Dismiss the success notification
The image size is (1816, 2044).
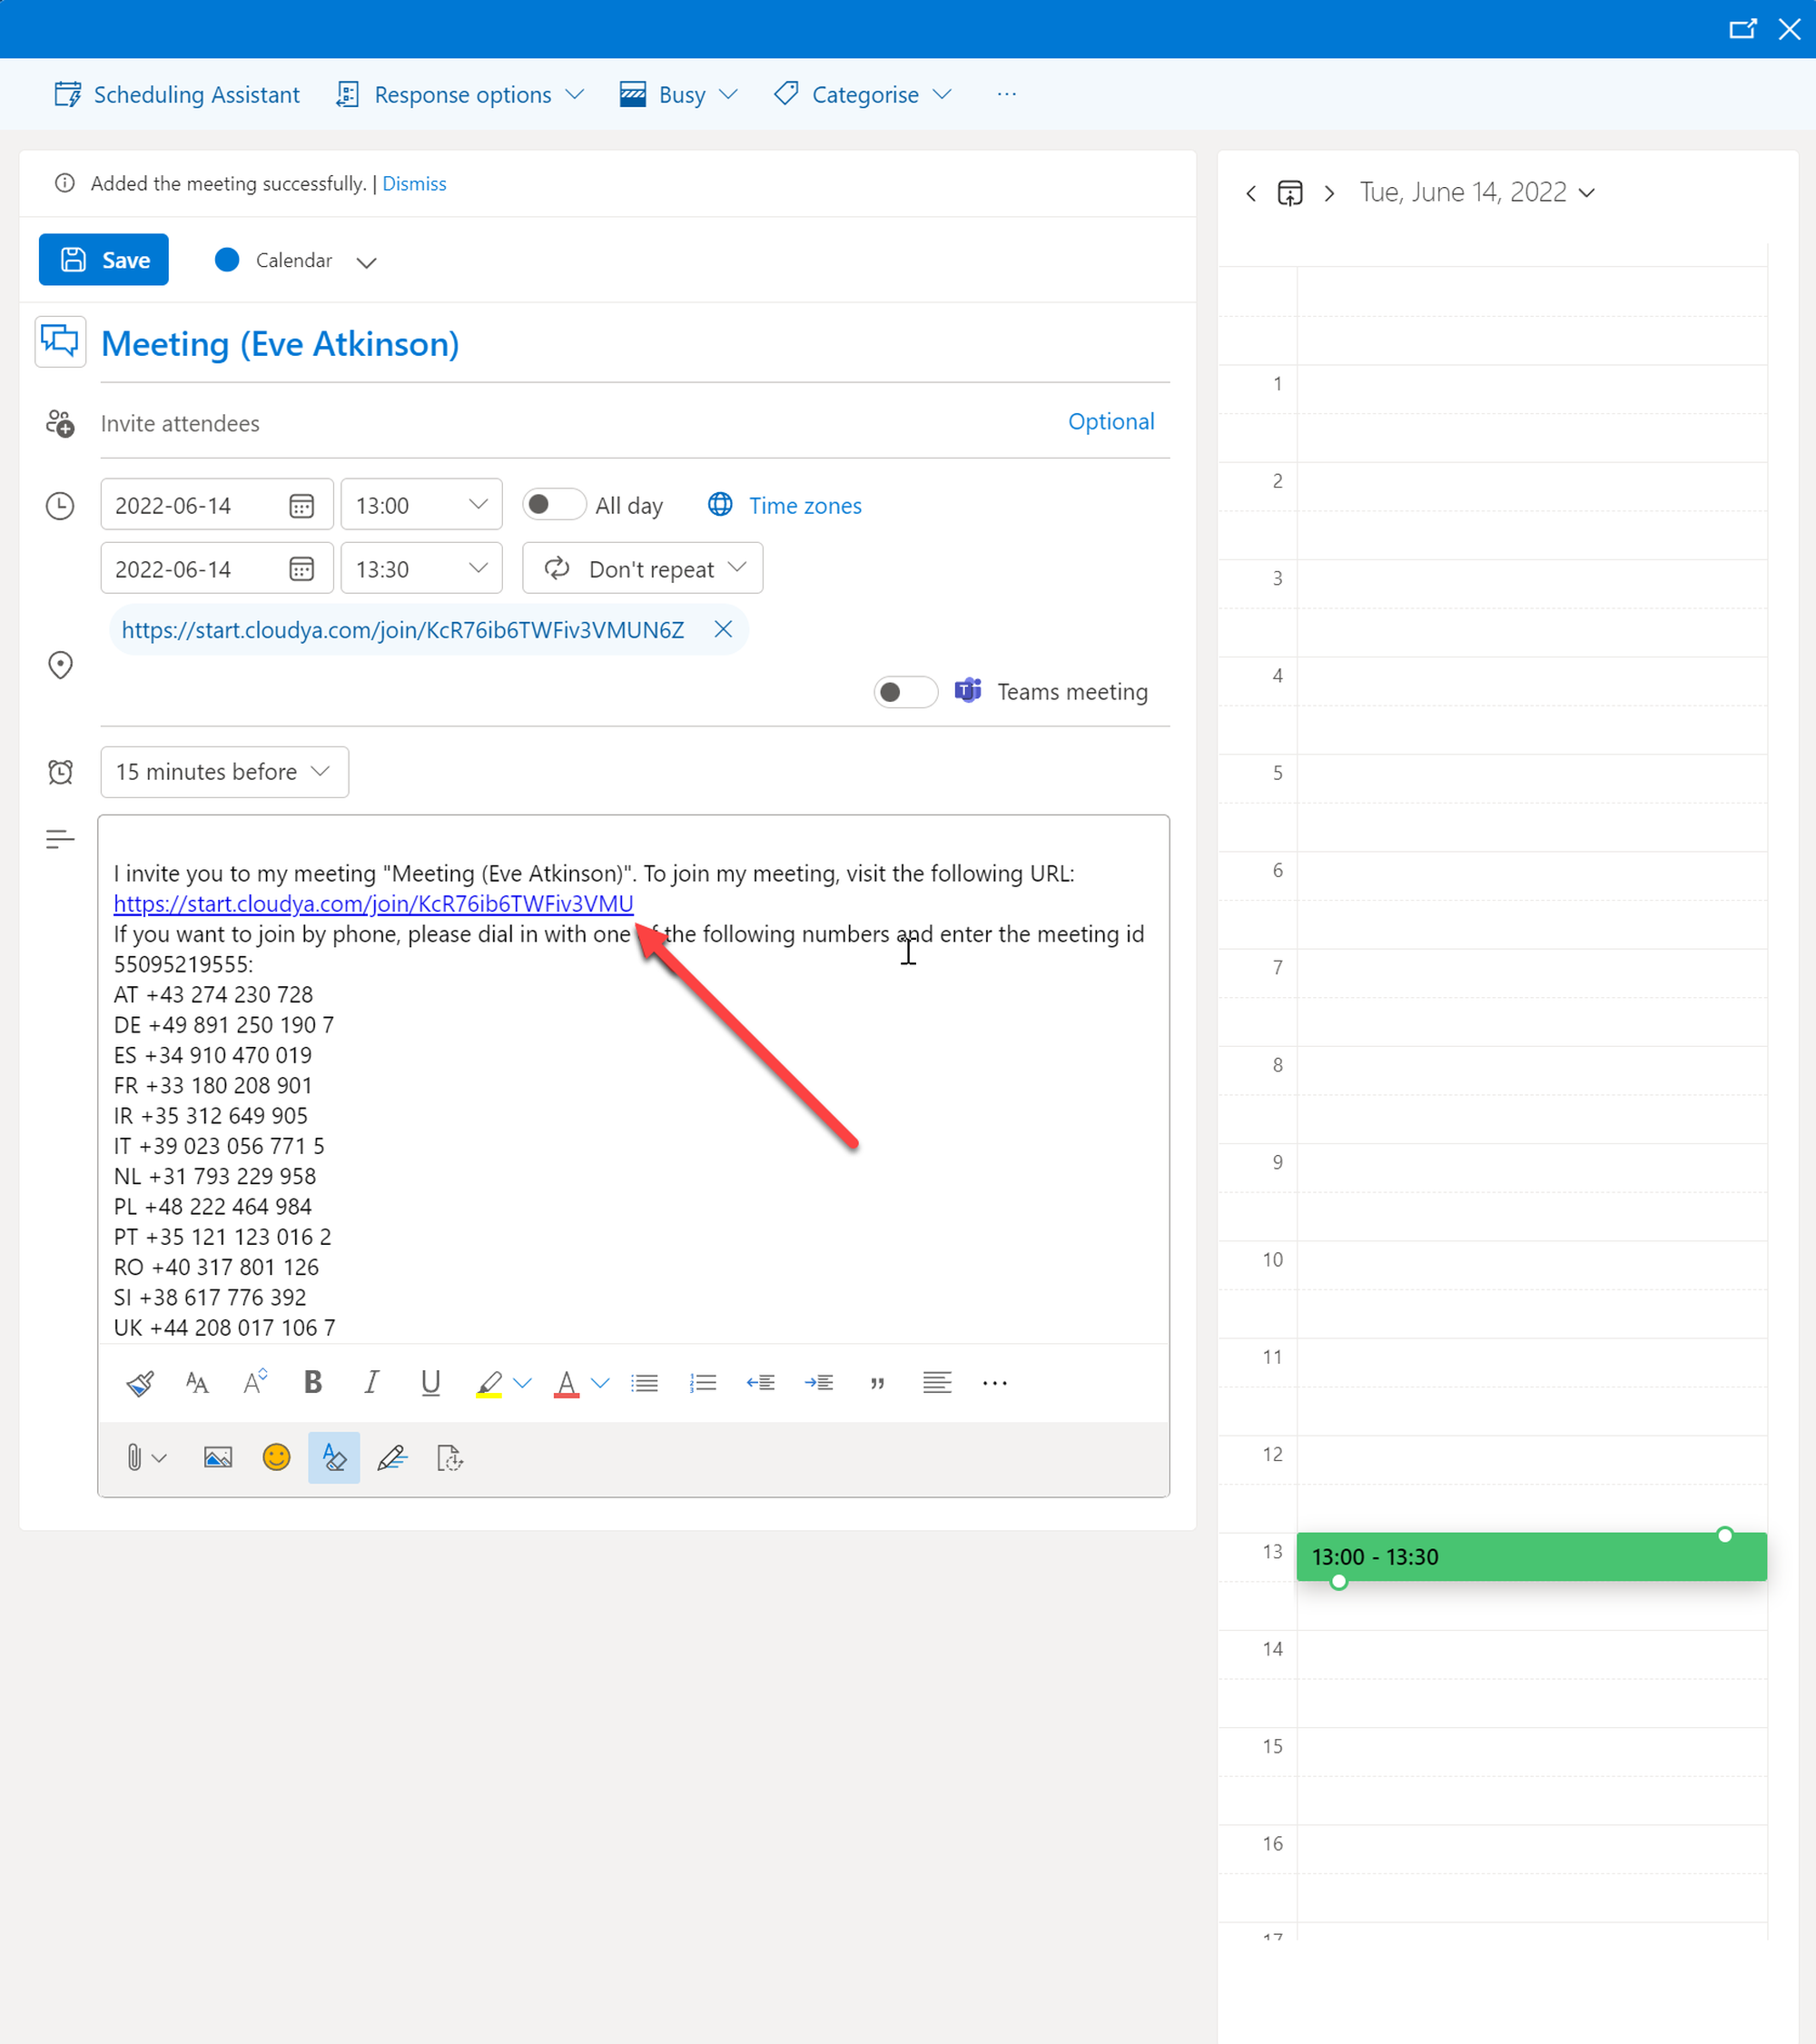pyautogui.click(x=414, y=183)
